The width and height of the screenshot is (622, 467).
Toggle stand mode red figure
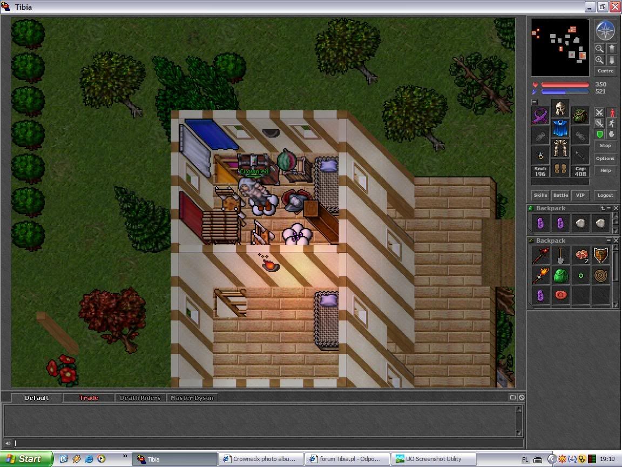[612, 113]
